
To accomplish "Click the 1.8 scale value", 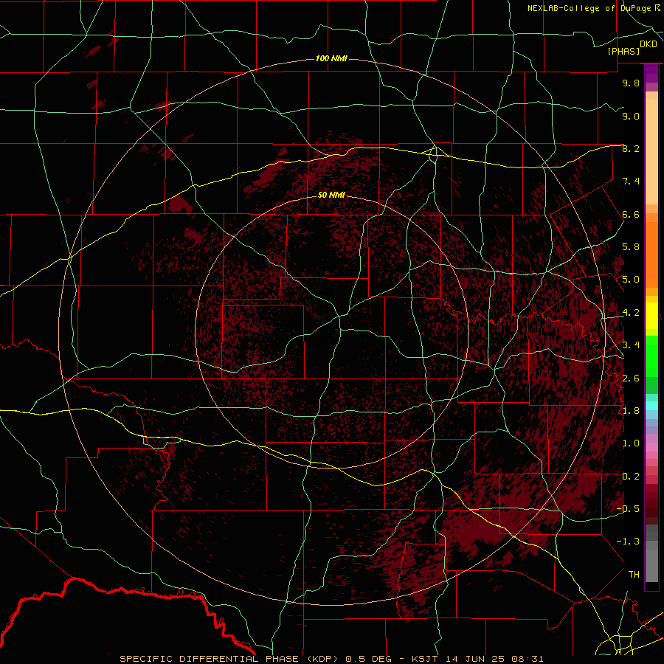I will pyautogui.click(x=631, y=411).
